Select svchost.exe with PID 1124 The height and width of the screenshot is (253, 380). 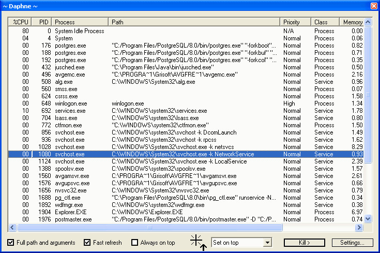click(186, 161)
